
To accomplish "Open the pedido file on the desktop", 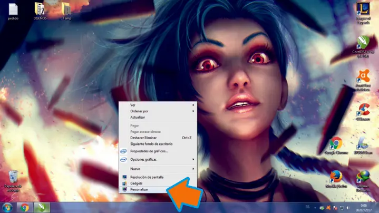I will [x=13, y=12].
